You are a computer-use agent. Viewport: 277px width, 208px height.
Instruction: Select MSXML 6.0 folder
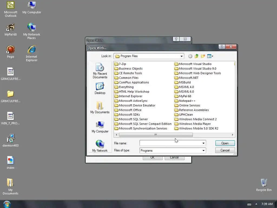pyautogui.click(x=184, y=92)
